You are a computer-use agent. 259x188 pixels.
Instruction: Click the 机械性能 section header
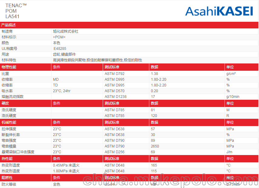[9, 122]
